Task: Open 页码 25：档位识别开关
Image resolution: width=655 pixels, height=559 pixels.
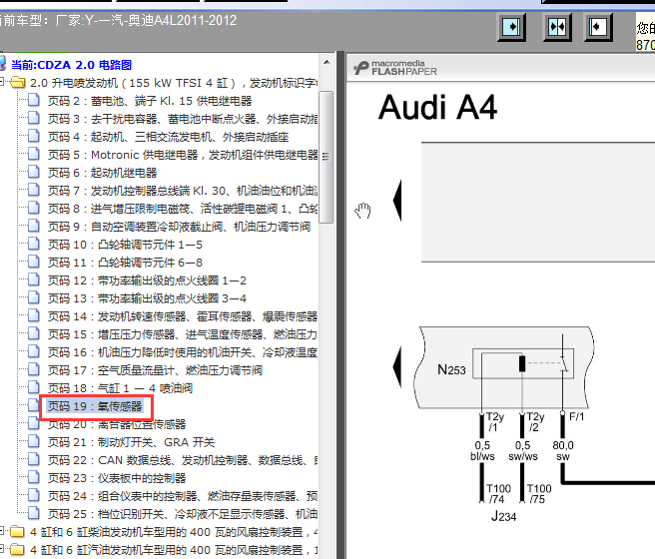Action: tap(182, 514)
